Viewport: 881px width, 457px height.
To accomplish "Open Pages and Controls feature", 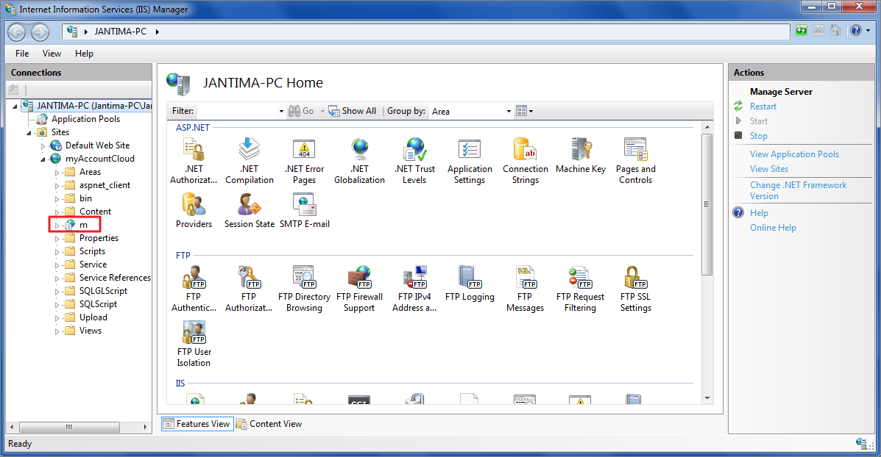I will click(x=635, y=162).
